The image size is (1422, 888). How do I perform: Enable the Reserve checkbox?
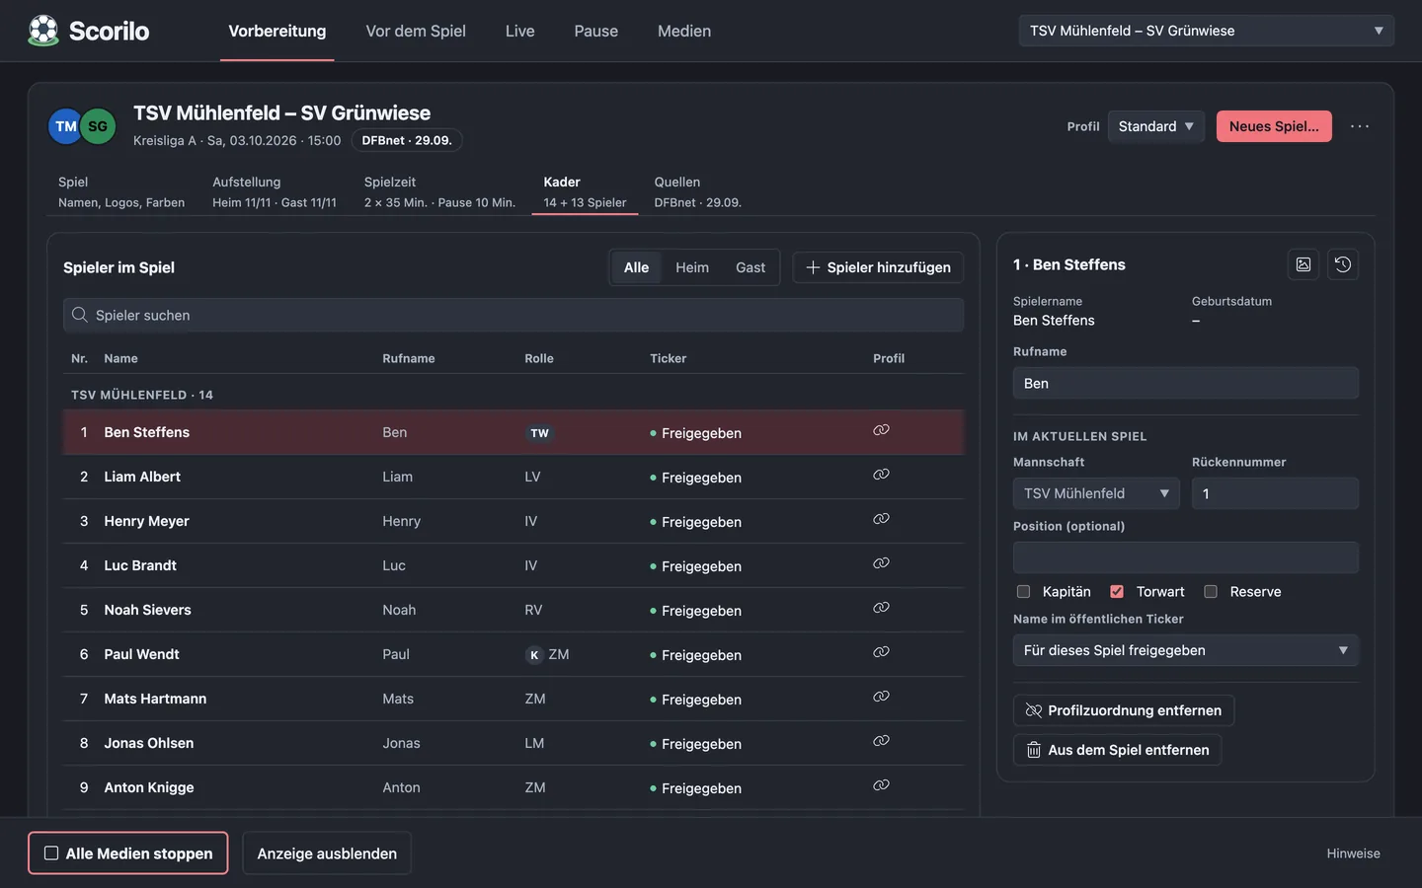coord(1211,592)
